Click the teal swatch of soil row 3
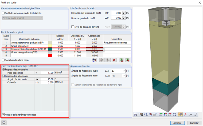Image resolution: width=203 pixels, height=126 pixels. [50, 49]
